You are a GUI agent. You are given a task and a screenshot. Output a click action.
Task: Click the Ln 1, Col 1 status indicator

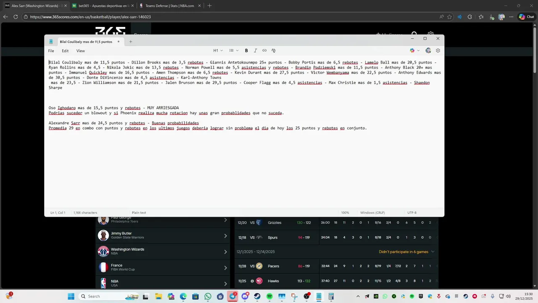[58, 213]
